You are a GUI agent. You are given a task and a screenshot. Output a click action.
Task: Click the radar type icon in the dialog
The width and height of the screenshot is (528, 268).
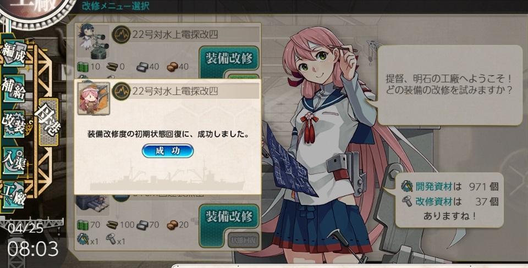click(x=121, y=92)
